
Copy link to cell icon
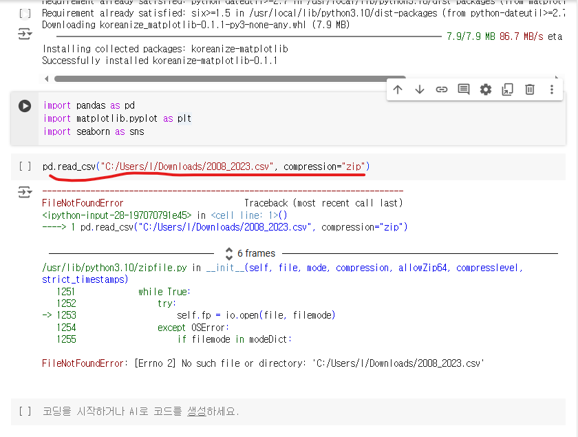click(442, 89)
